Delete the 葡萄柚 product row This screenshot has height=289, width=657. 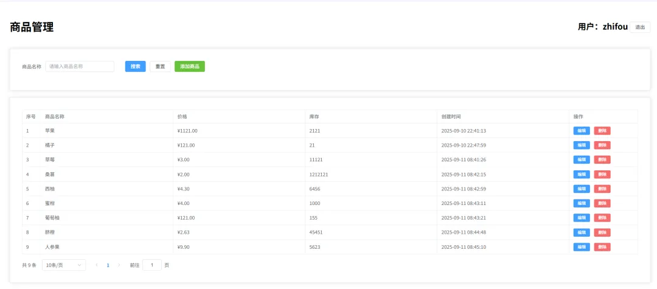[x=602, y=218]
